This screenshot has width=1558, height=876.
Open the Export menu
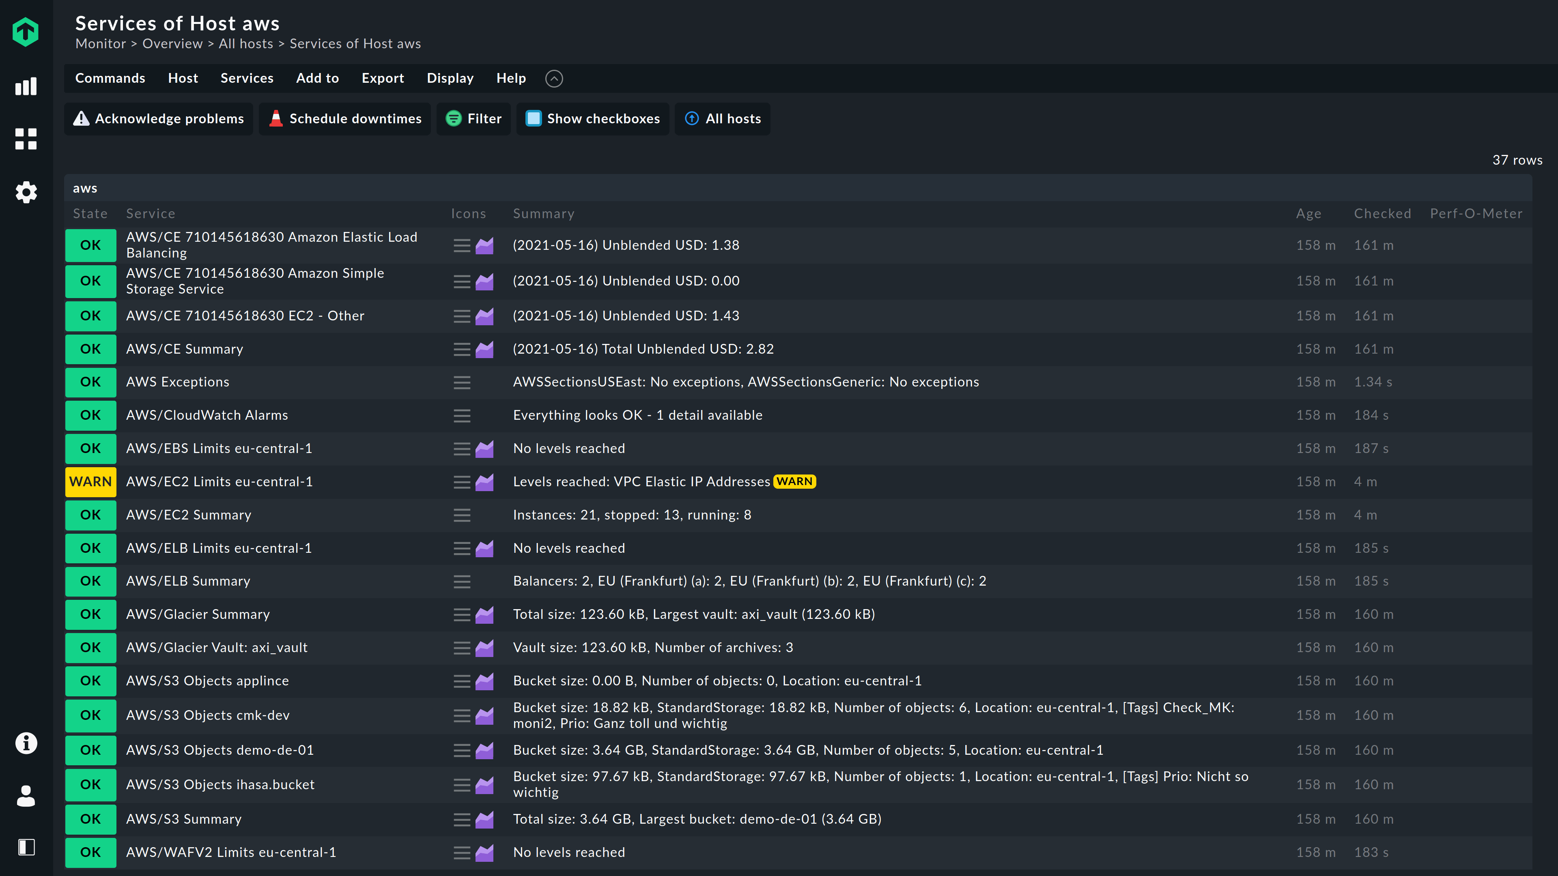[383, 79]
